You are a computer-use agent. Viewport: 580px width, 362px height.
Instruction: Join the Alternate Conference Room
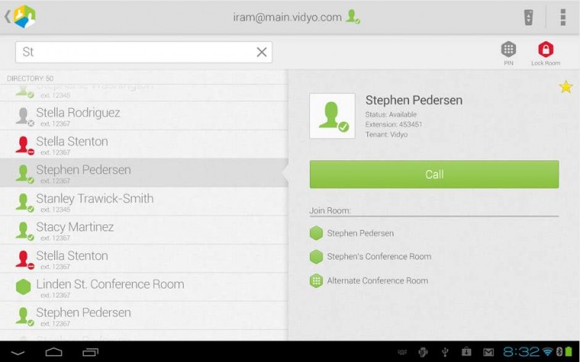pyautogui.click(x=377, y=280)
